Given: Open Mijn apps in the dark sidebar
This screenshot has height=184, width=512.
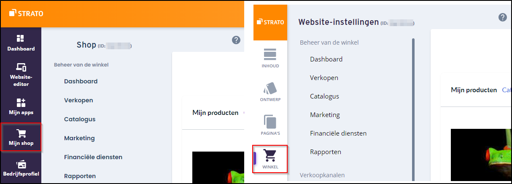Looking at the screenshot, I should click(21, 107).
